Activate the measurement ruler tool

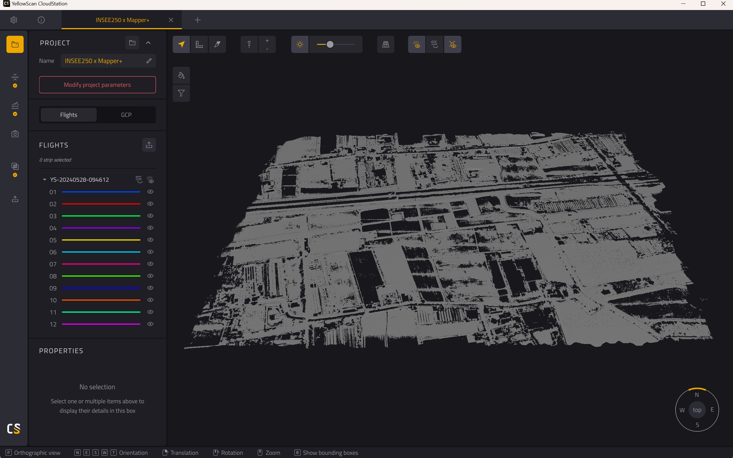pyautogui.click(x=199, y=45)
